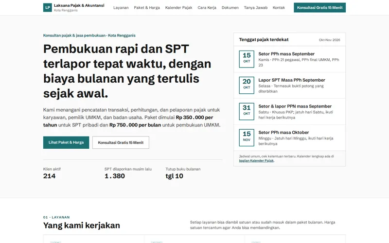
Task: Click the Lihat Paket & Harga button
Action: pos(66,142)
